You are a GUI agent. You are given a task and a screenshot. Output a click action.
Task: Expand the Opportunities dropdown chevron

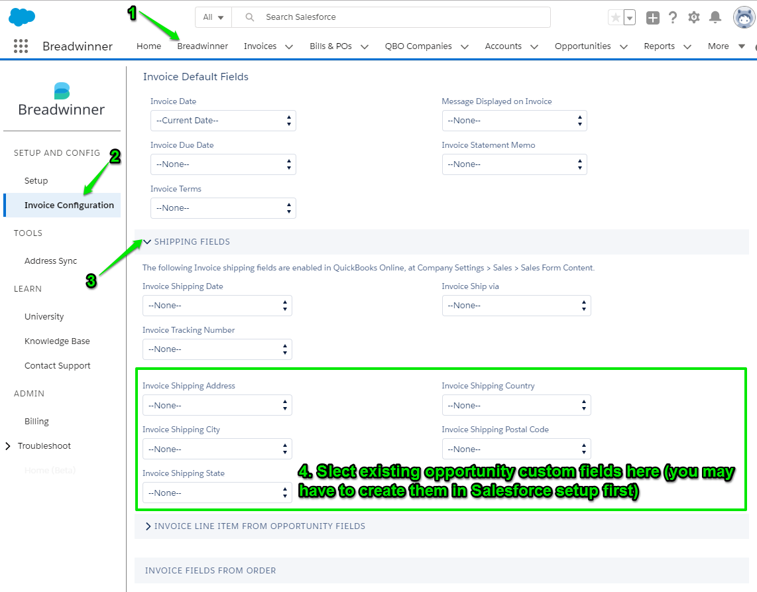click(623, 47)
